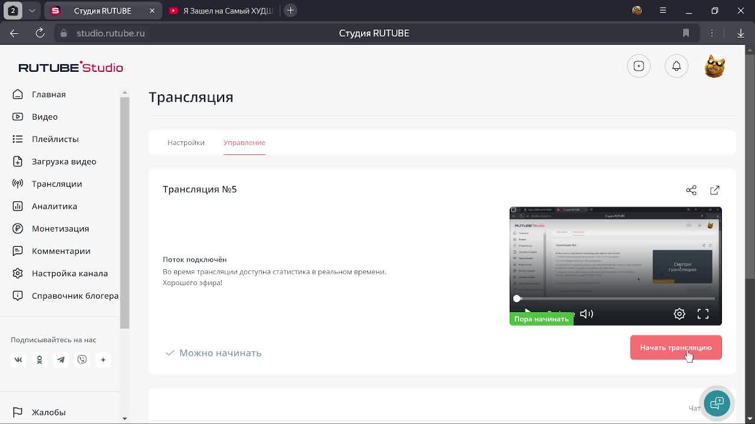Screen dimensions: 755x424
Task: Click the browser profile avatar in title bar
Action: [637, 11]
